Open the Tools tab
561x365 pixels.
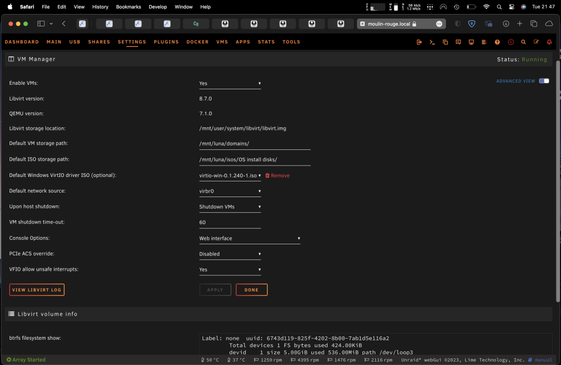coord(291,42)
